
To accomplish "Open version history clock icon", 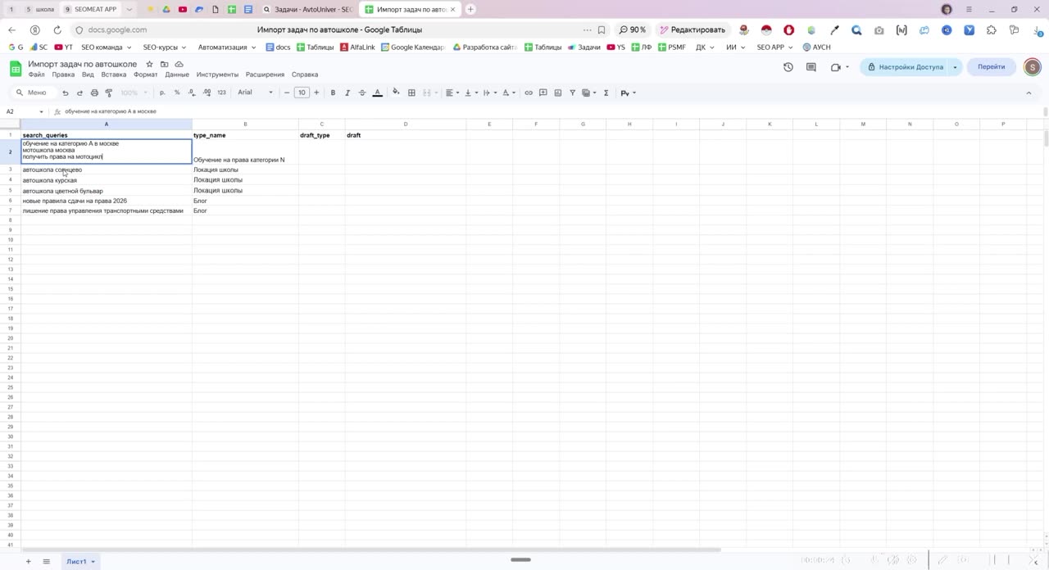I will (788, 67).
